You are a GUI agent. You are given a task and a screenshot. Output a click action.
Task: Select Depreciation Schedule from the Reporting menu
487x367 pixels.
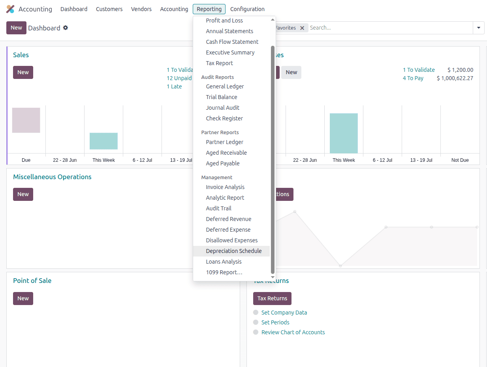[233, 251]
